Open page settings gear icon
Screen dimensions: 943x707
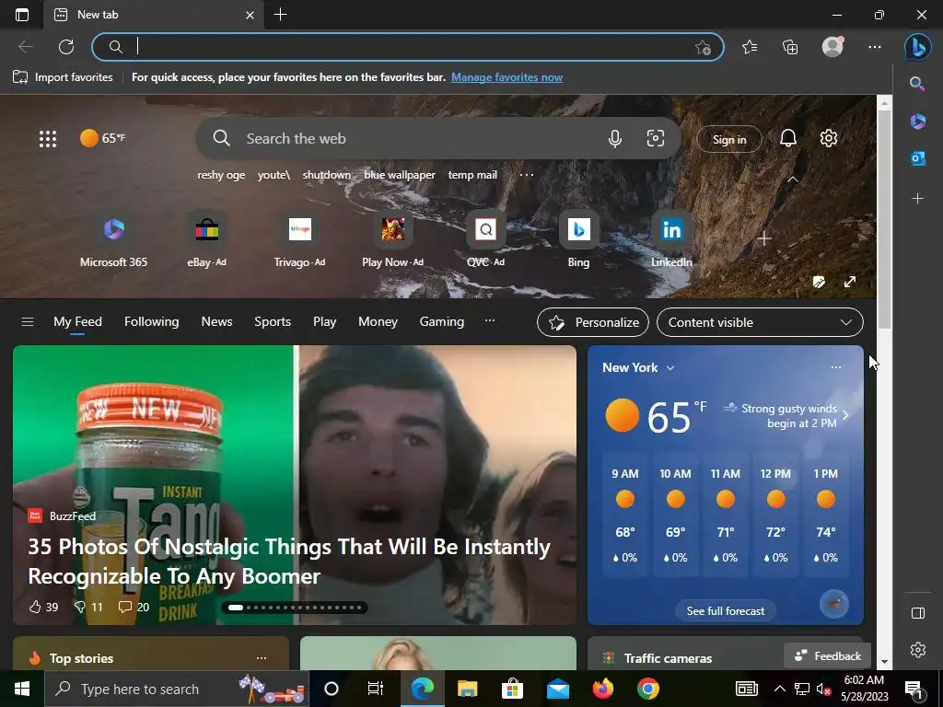click(829, 138)
